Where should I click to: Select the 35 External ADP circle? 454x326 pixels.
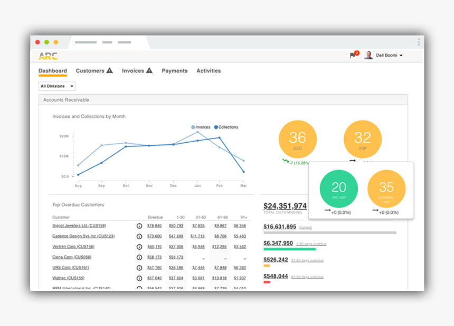[x=386, y=189]
